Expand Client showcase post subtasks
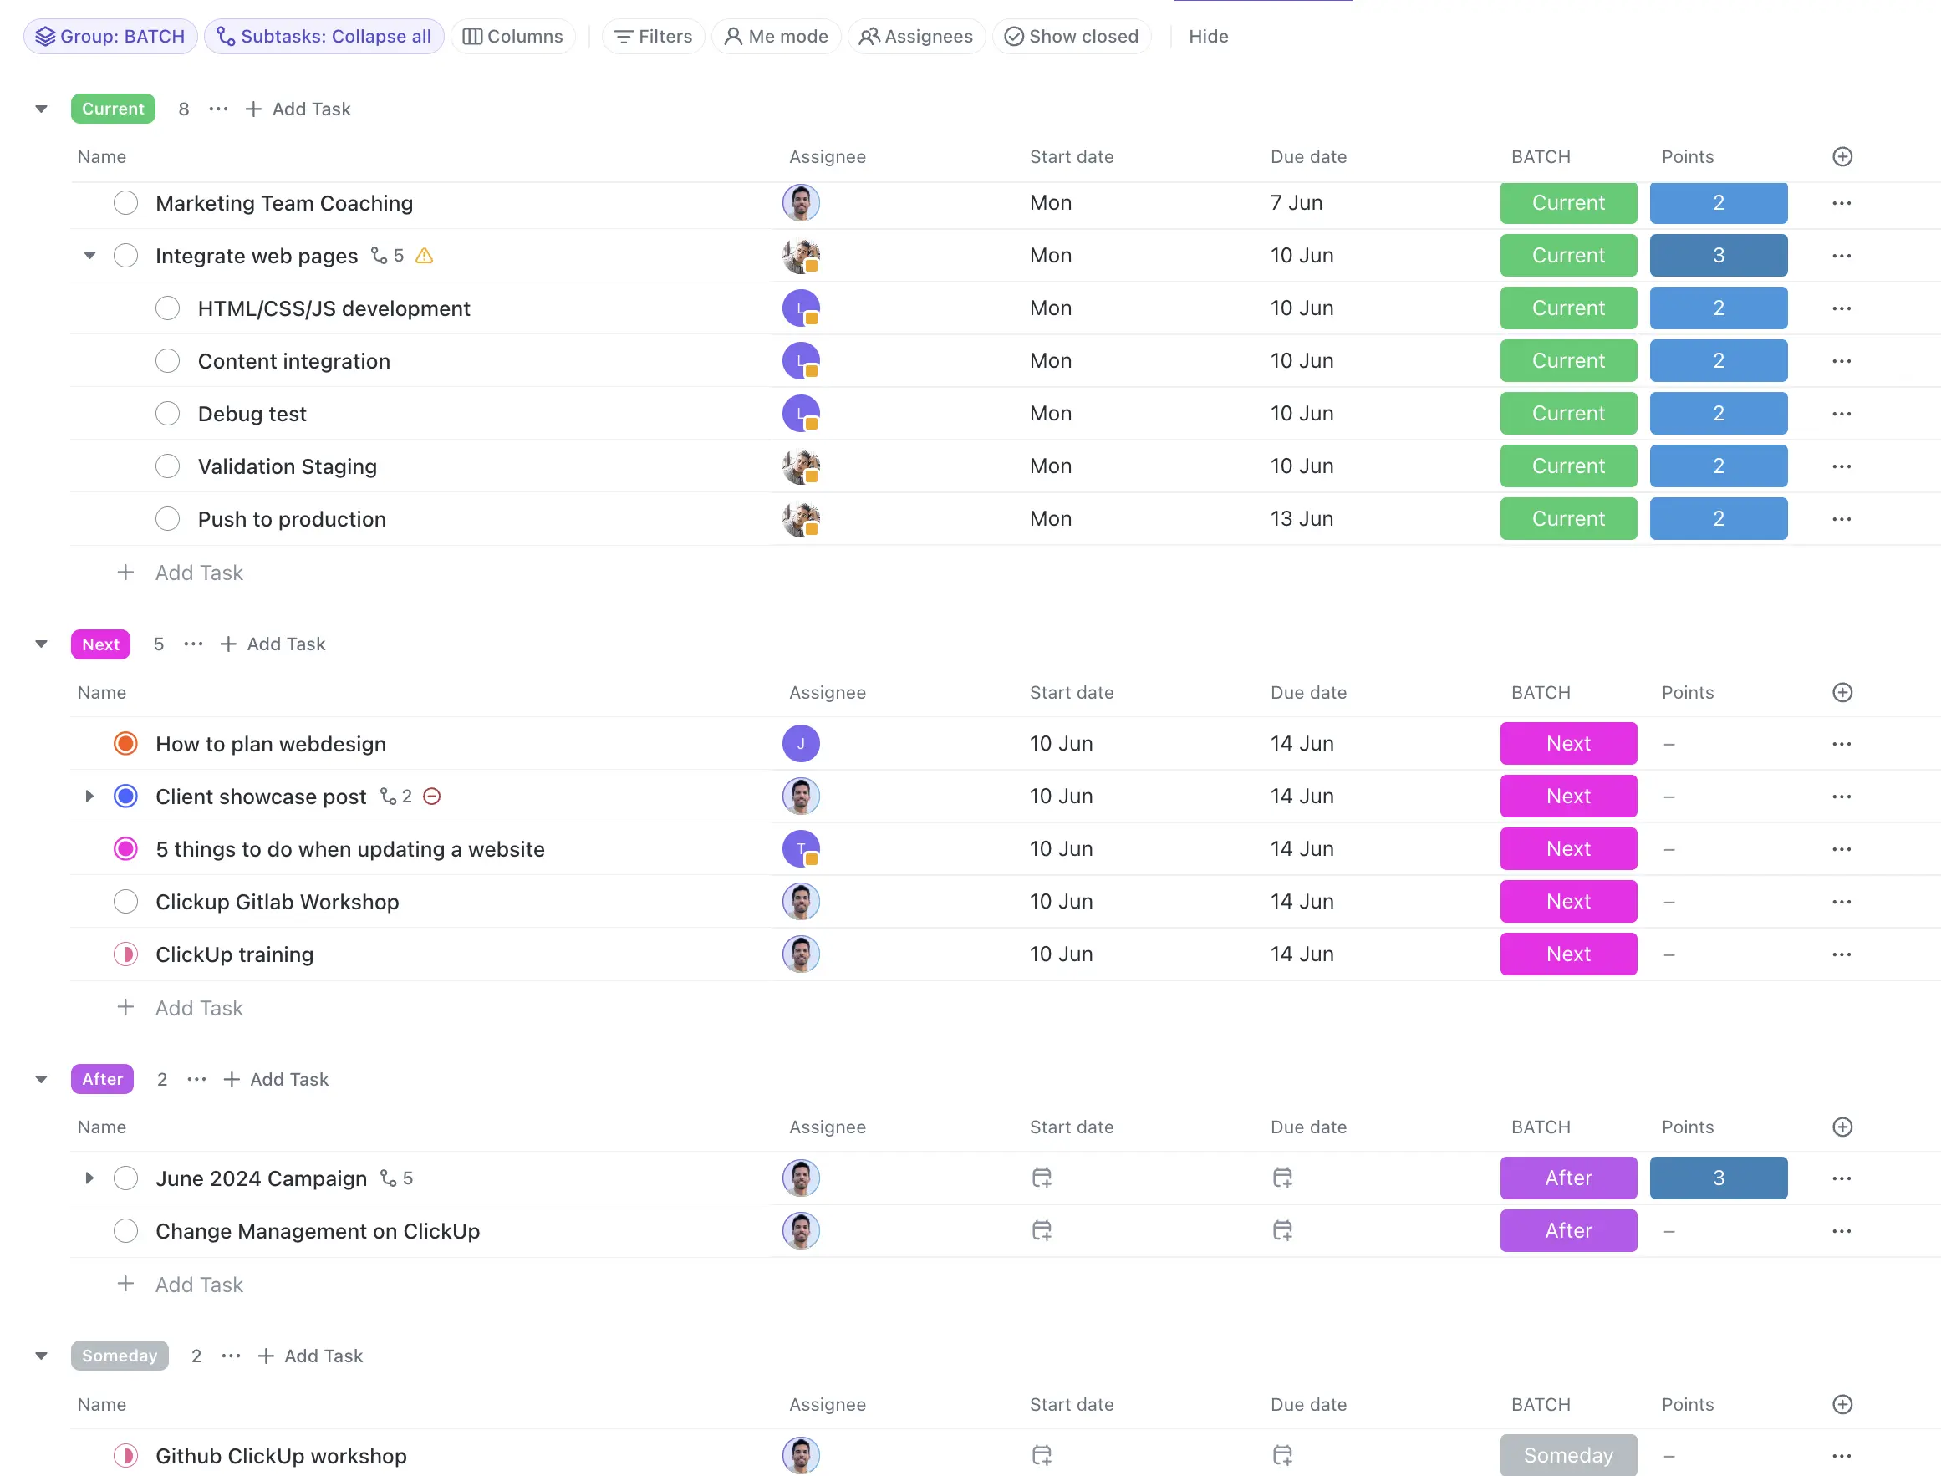Viewport: 1941px width, 1476px height. pyautogui.click(x=89, y=797)
